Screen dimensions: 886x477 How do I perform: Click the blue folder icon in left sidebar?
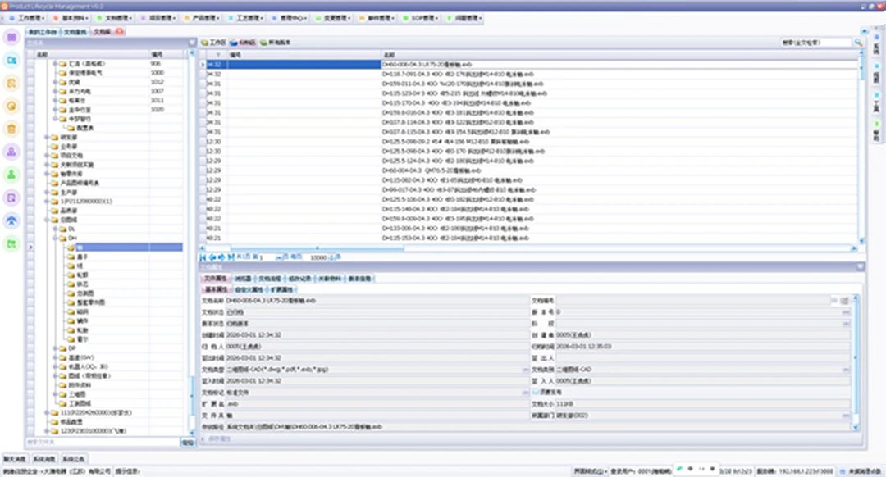click(x=11, y=61)
